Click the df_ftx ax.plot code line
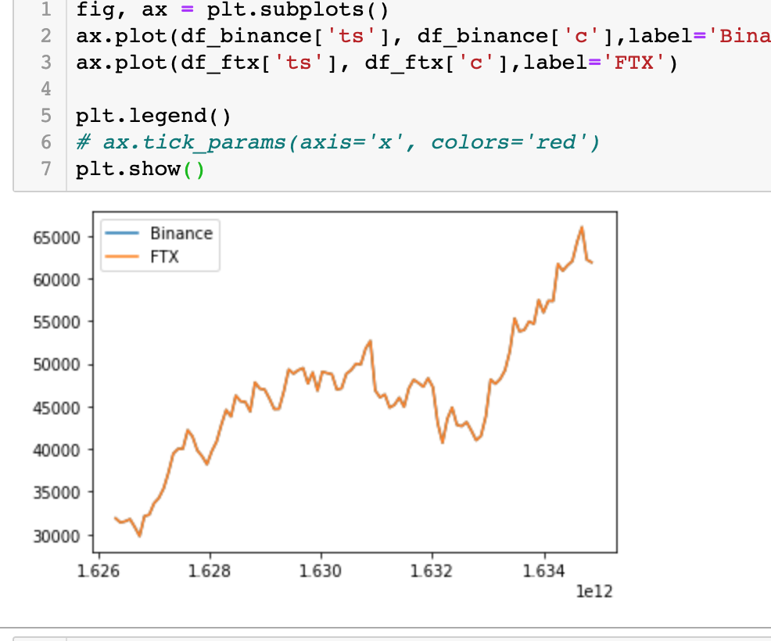Image resolution: width=771 pixels, height=641 pixels. click(x=377, y=63)
